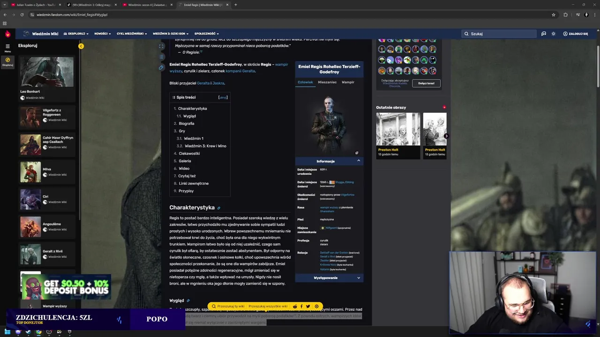
Task: Open the Leo Bonhart explore card
Action: point(46,79)
